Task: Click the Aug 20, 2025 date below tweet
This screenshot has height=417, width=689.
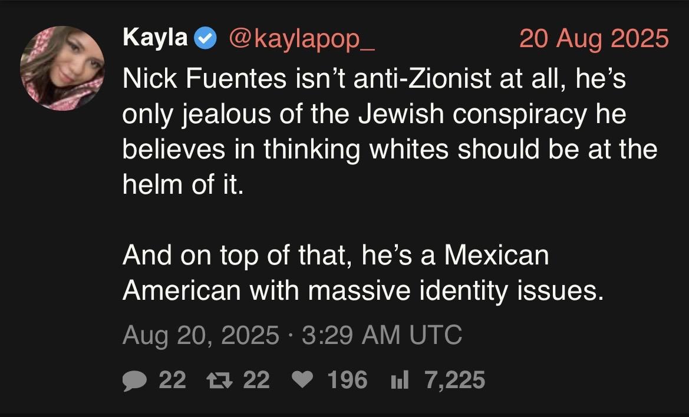Action: 200,335
